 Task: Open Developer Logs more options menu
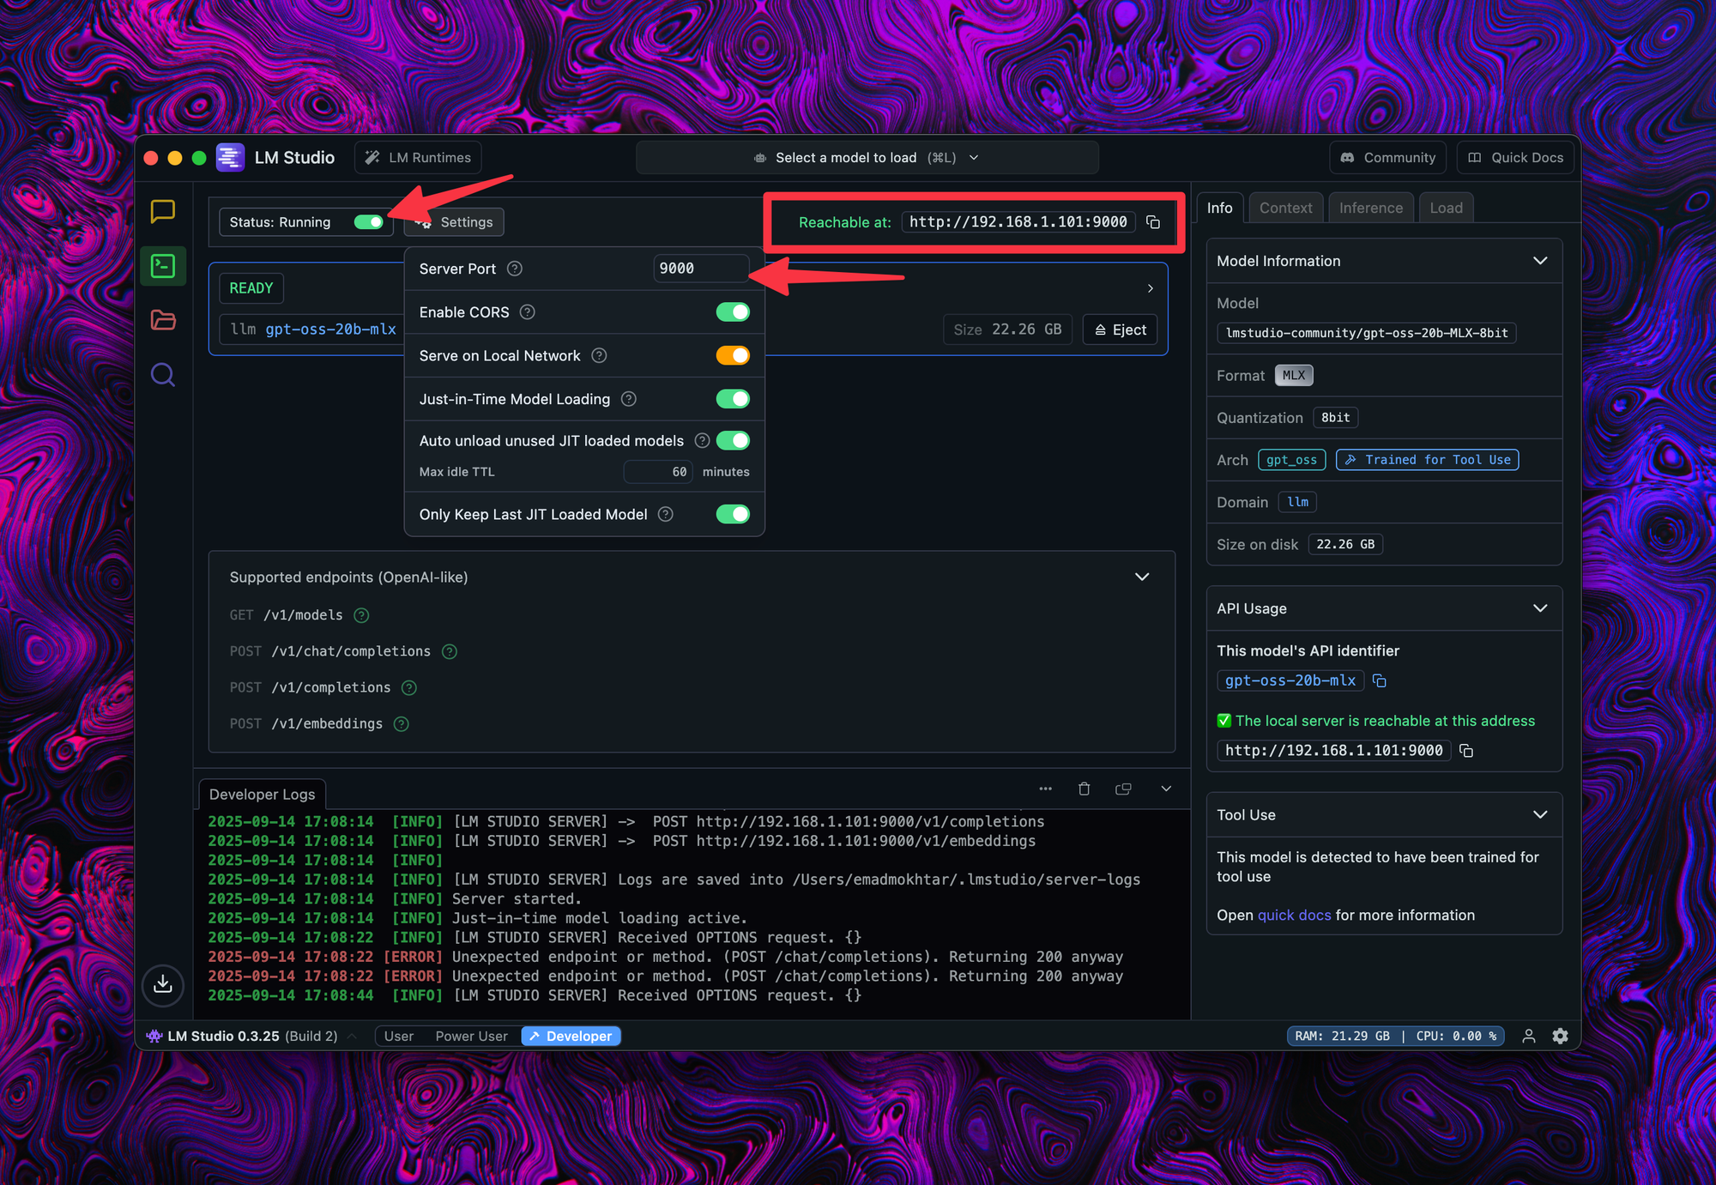(1045, 789)
